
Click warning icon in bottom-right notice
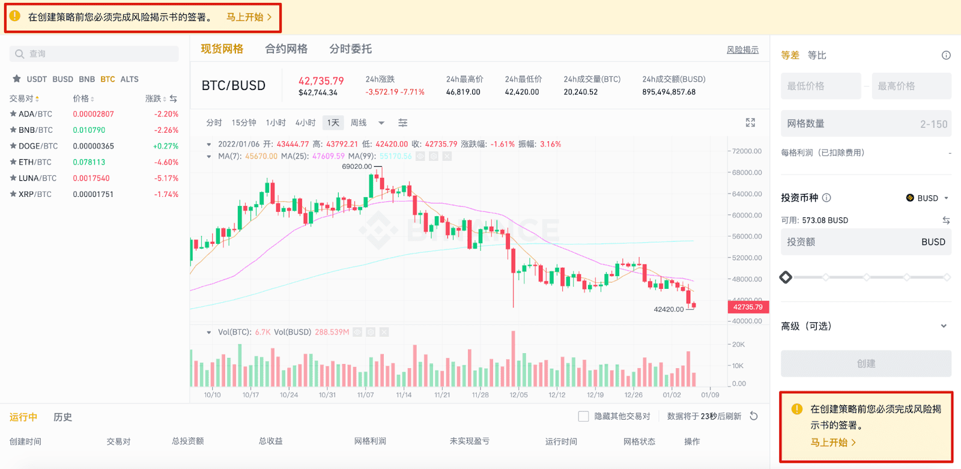(x=797, y=409)
